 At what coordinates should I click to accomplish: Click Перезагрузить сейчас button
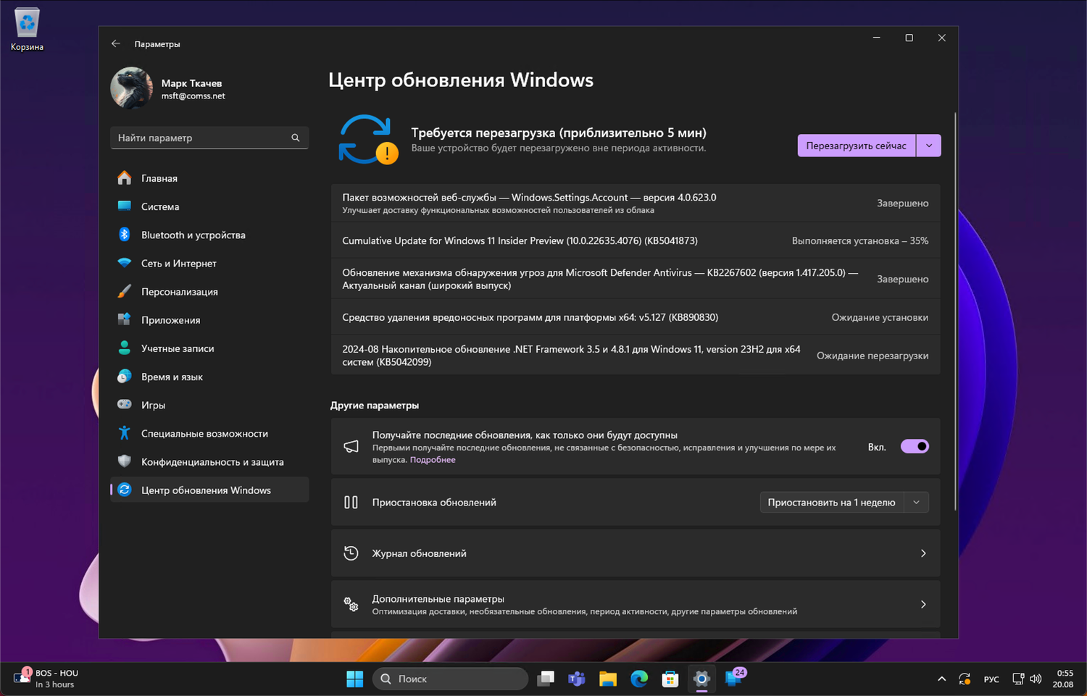857,146
